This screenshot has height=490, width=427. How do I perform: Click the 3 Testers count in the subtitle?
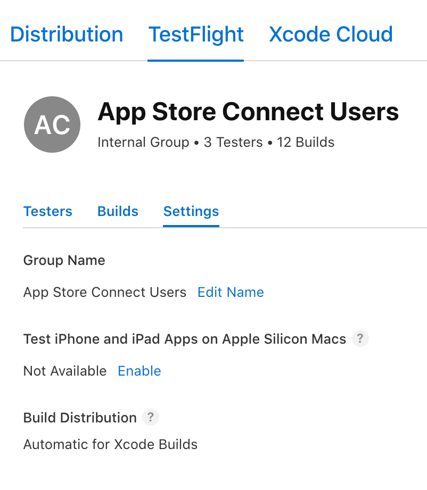[x=233, y=142]
